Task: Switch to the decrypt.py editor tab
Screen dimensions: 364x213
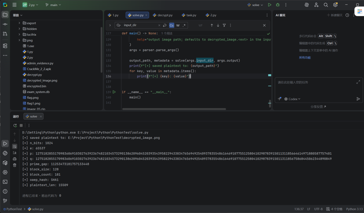Action: (163, 15)
